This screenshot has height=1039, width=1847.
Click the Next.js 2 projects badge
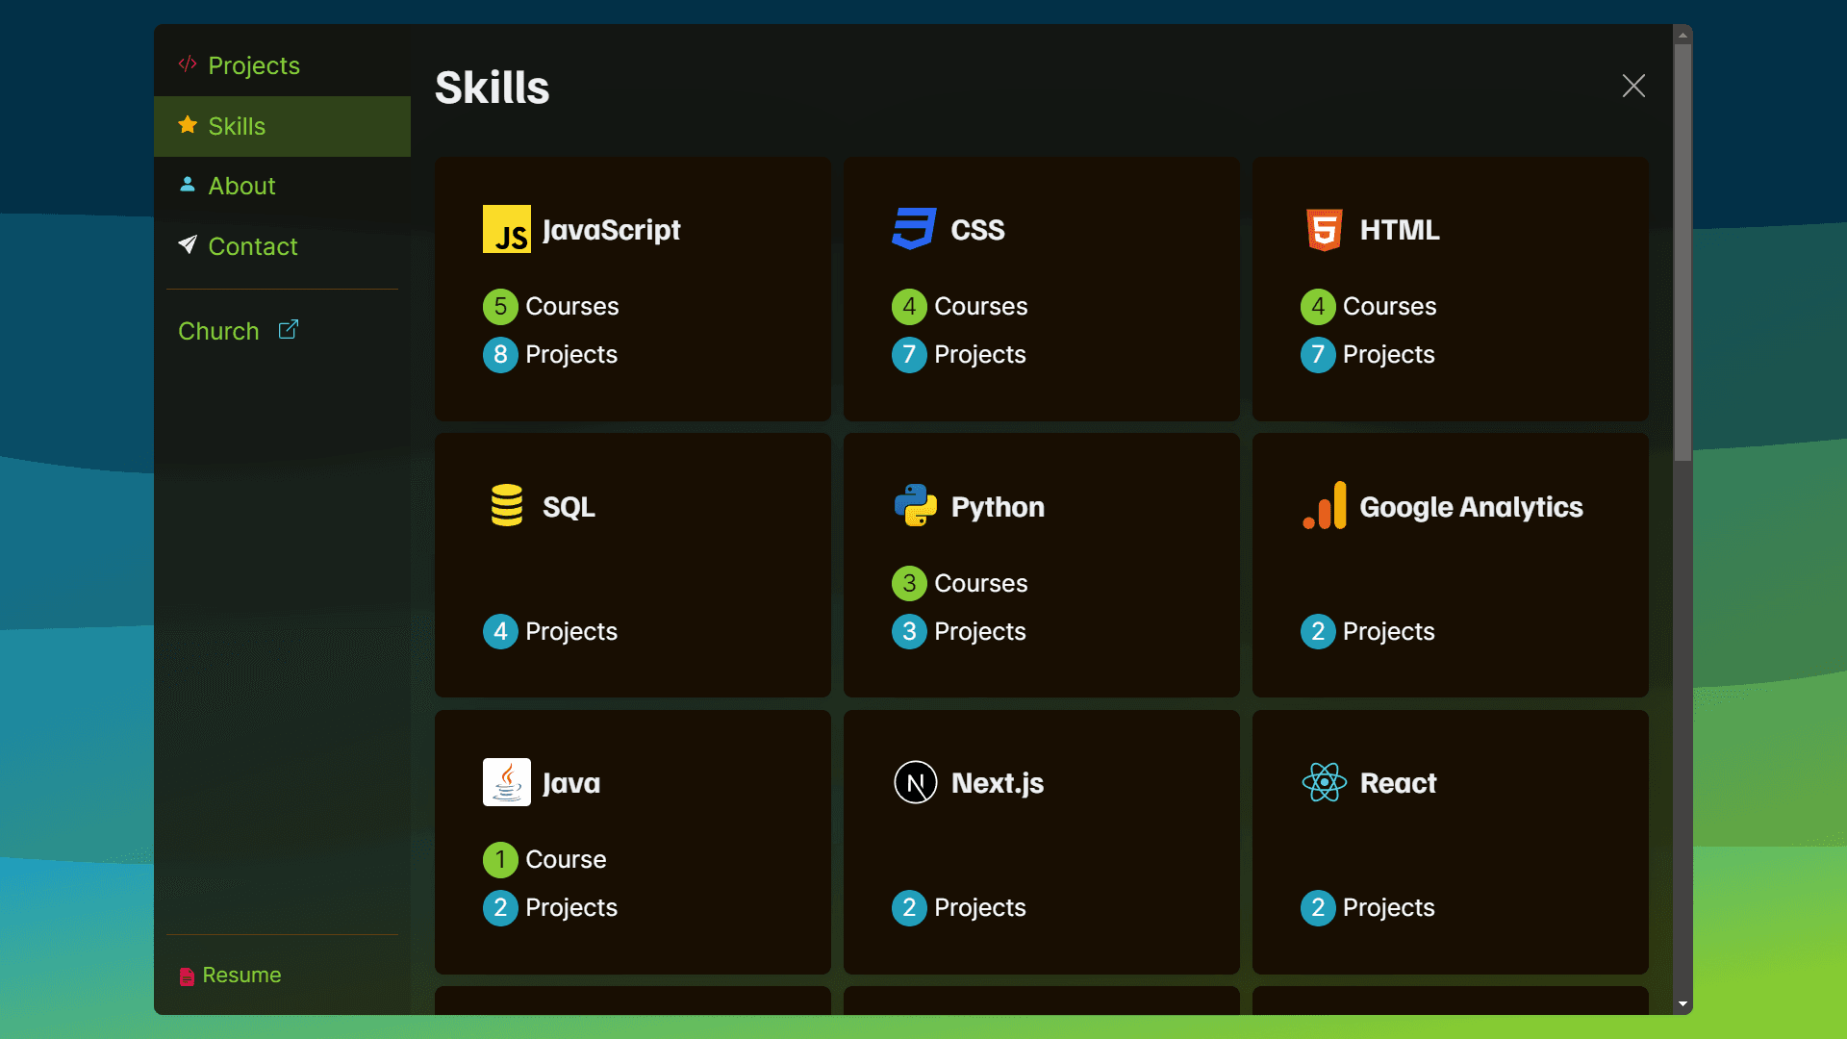click(x=909, y=908)
